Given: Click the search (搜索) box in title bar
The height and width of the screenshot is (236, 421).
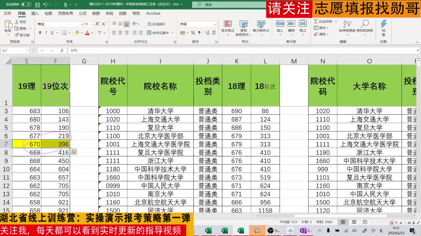Looking at the screenshot, I should point(230,5).
